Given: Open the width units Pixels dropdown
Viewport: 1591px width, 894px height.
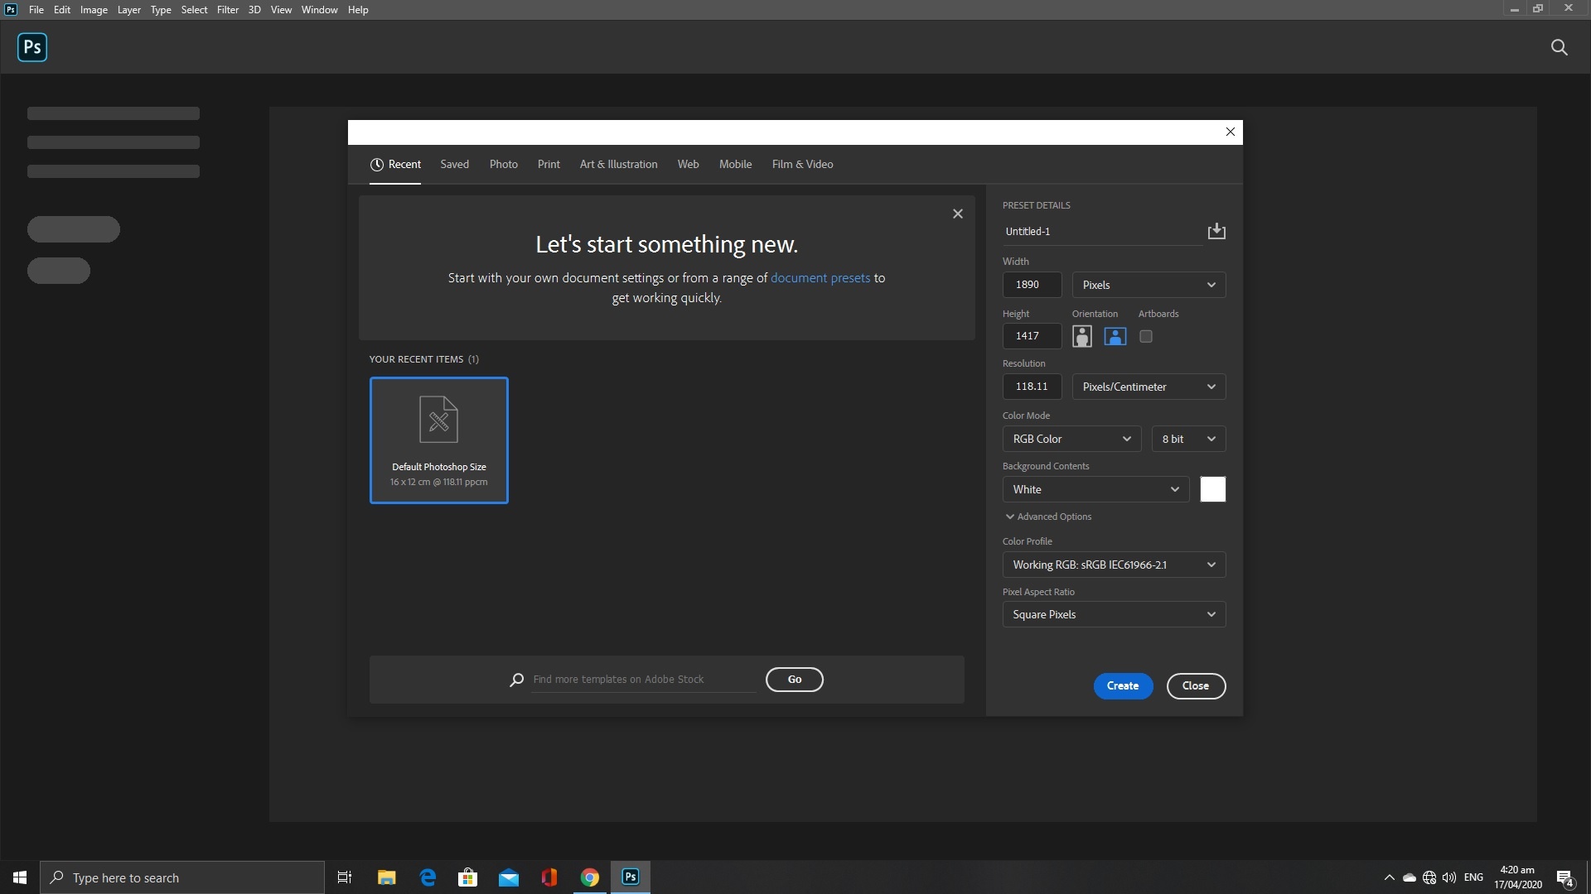Looking at the screenshot, I should 1149,285.
